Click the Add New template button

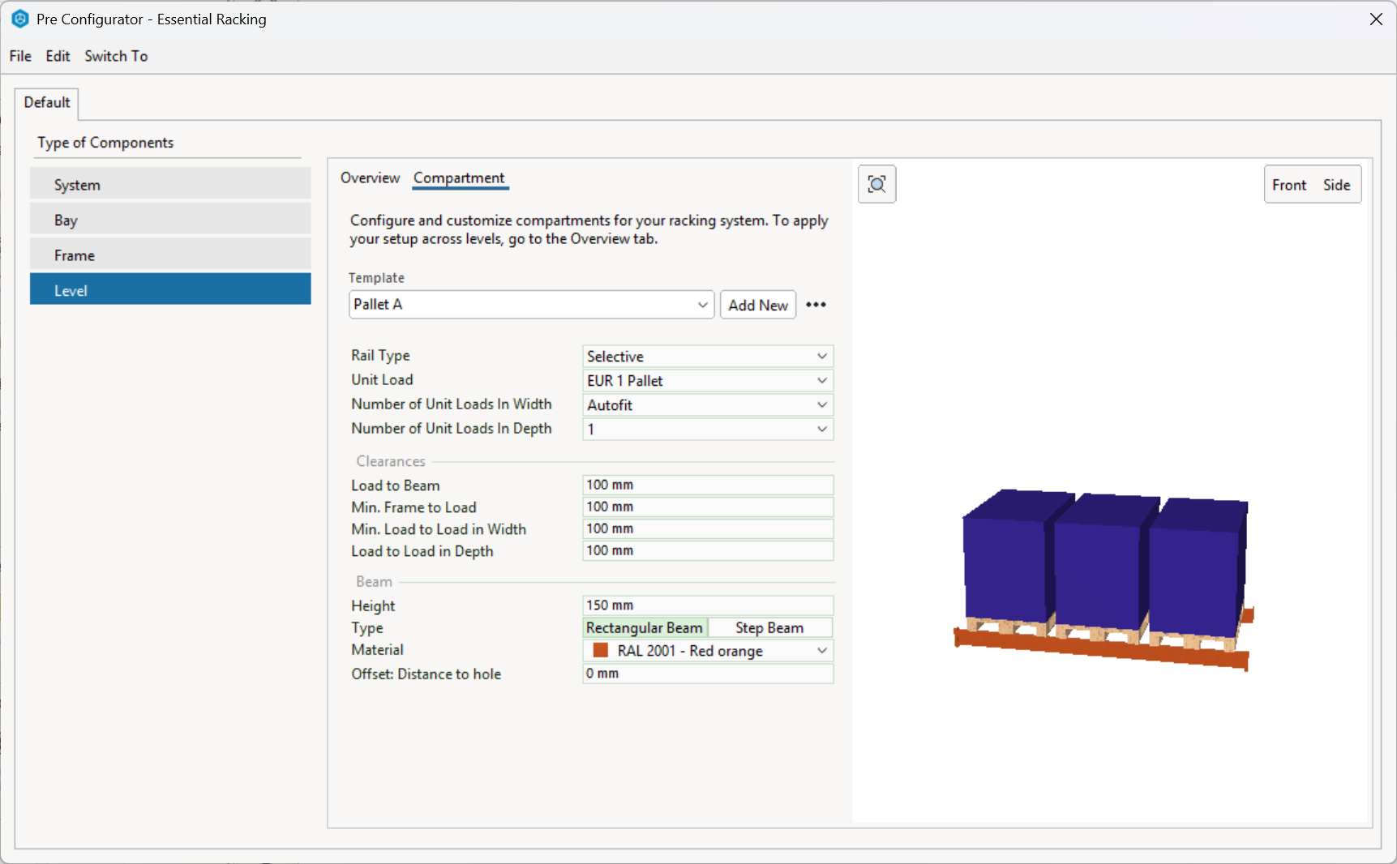pyautogui.click(x=757, y=305)
